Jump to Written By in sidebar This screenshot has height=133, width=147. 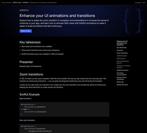pos(120,82)
